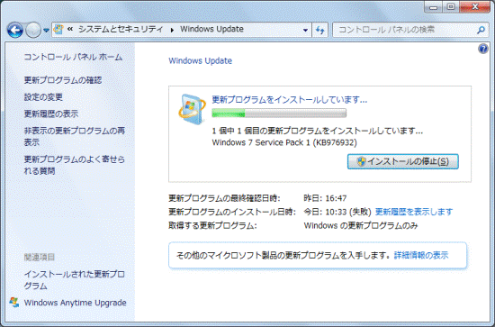Select 更新プログラムの確認 in the sidebar
This screenshot has width=495, height=327.
point(63,80)
